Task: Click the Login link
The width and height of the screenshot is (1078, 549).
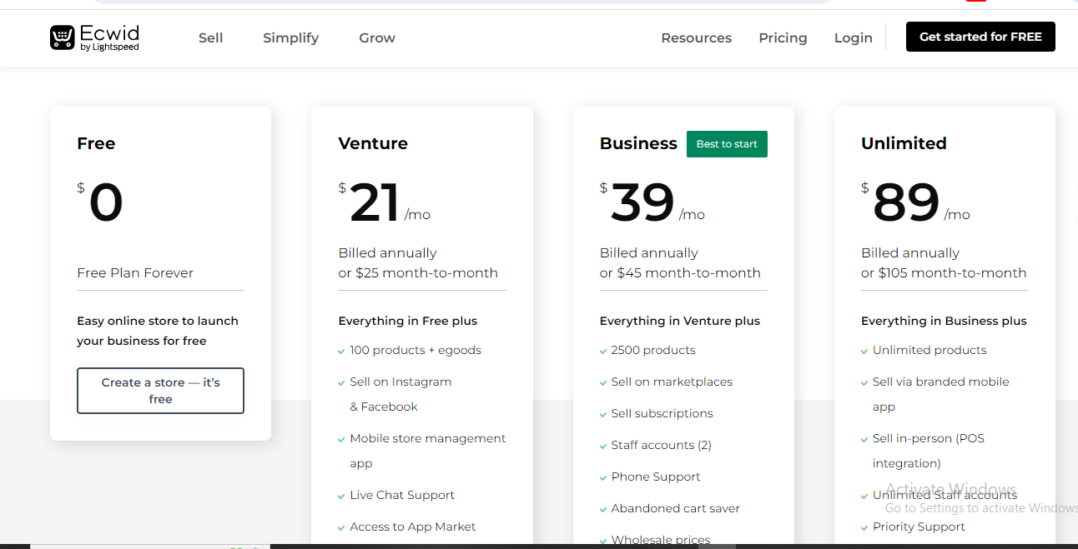Action: coord(853,38)
